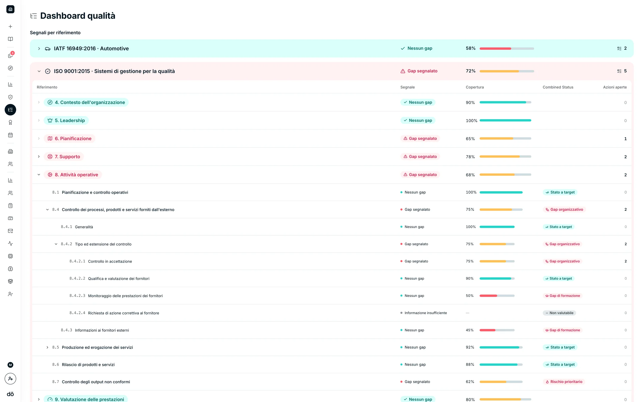Click the 5. Leadership 100% coverage bar
This screenshot has width=643, height=402.
click(505, 120)
